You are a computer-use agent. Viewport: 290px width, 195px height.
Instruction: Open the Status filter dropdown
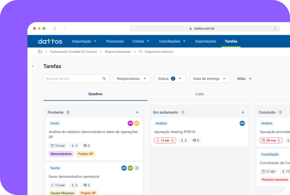170,79
